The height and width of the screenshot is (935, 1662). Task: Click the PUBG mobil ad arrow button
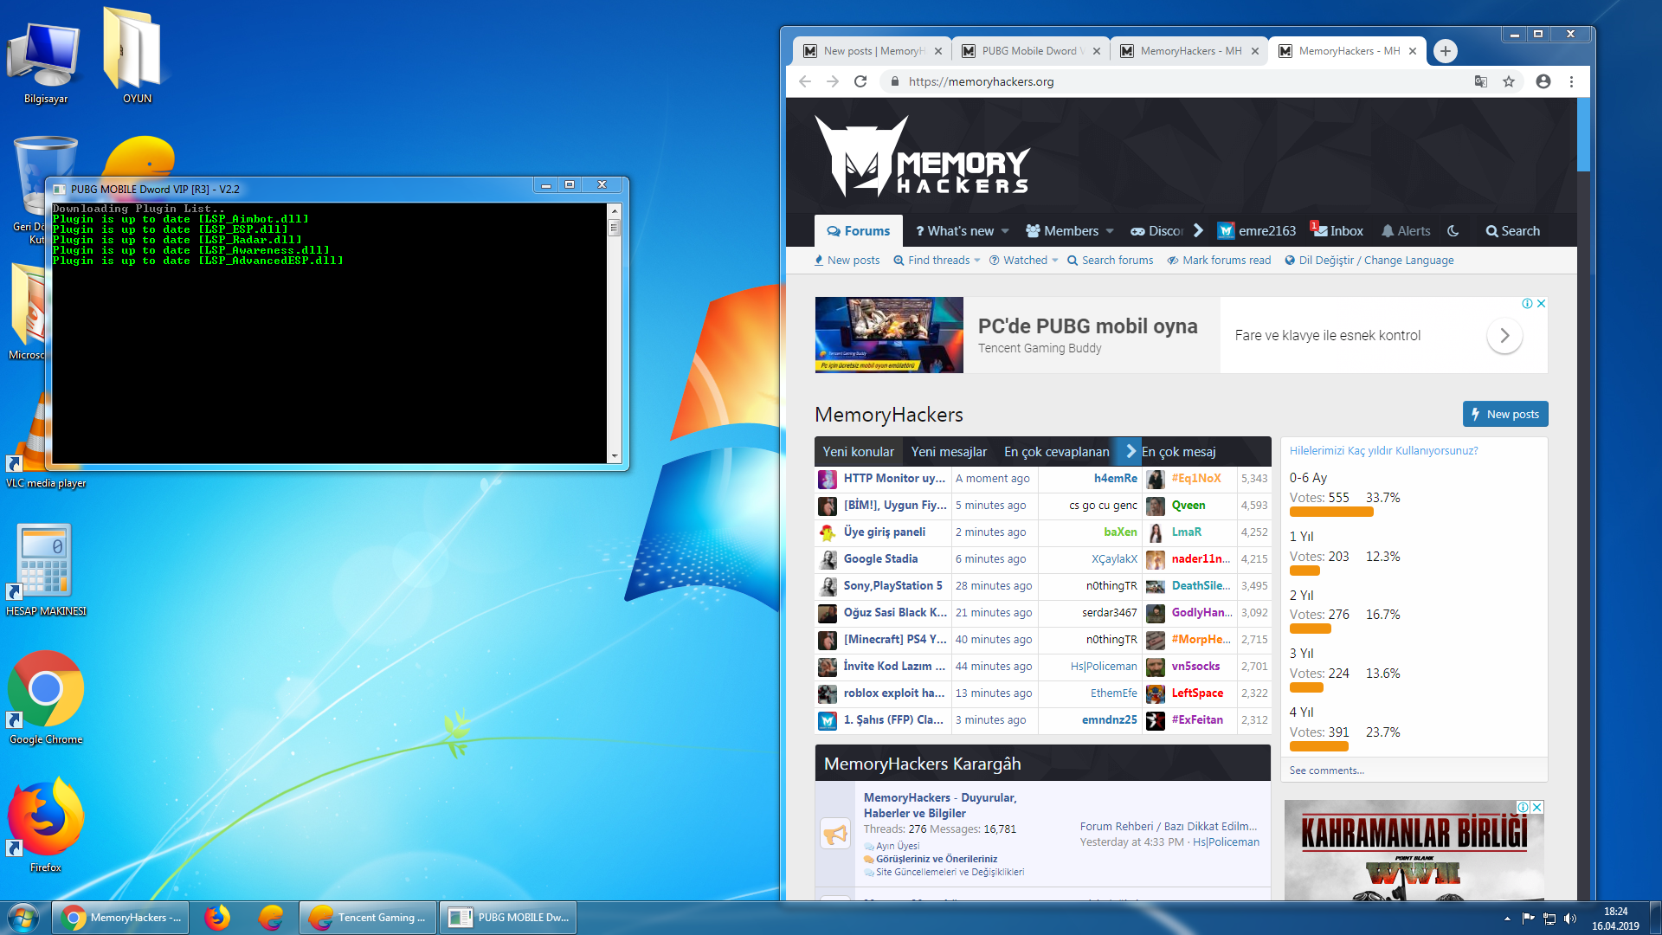[1504, 336]
